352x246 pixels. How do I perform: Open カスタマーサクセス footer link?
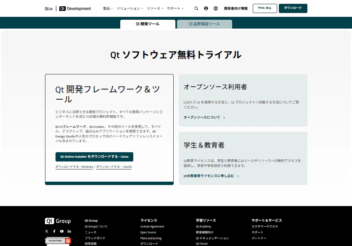coord(265,227)
